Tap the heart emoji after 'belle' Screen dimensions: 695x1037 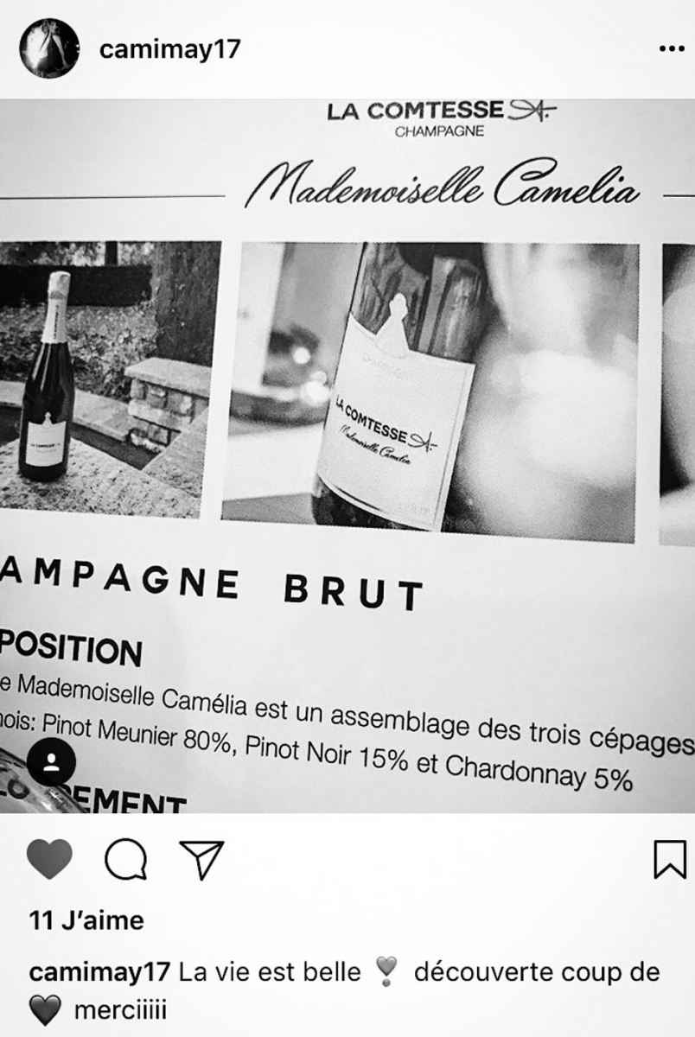point(386,973)
